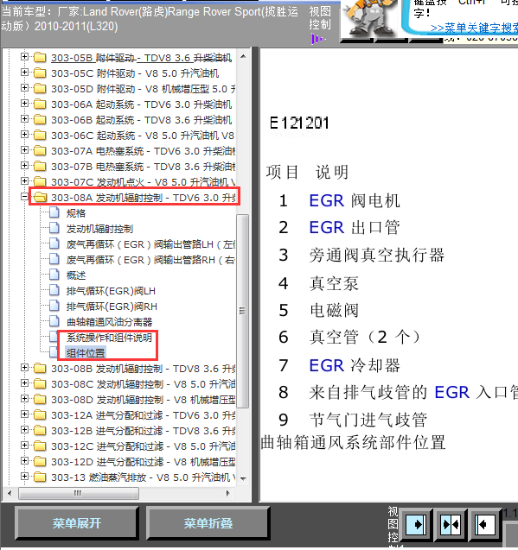518x550 pixels.
Task: Expand the 303-07A 电热塞系统 folder
Action: [24, 150]
